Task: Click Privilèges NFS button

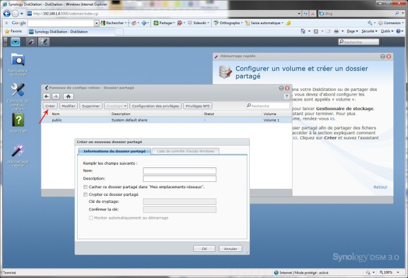Action: (x=198, y=106)
